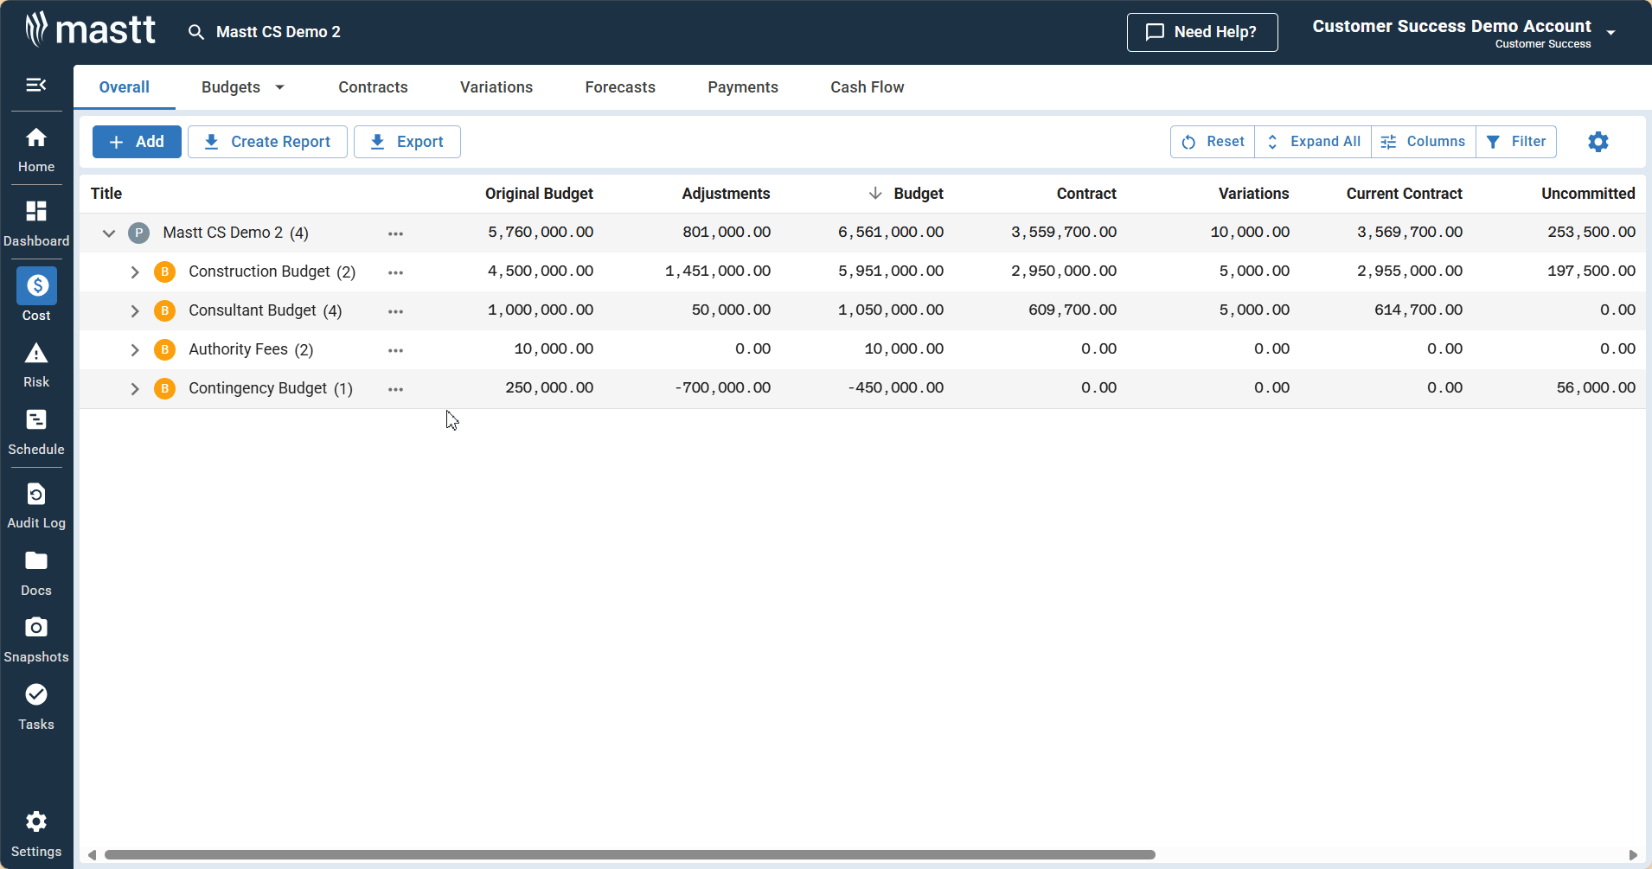Switch to the Variations tab
The height and width of the screenshot is (869, 1652).
click(x=496, y=87)
